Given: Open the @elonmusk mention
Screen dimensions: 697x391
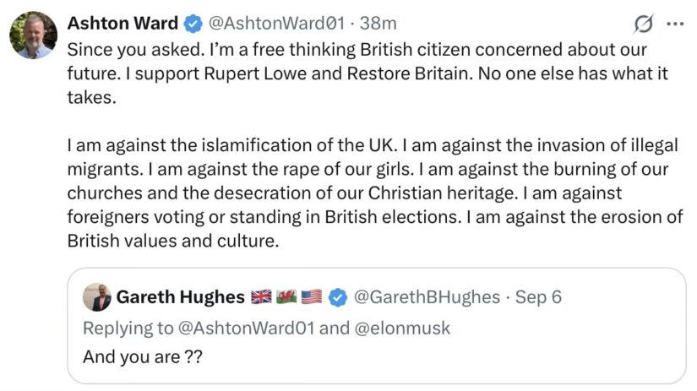Looking at the screenshot, I should 402,329.
